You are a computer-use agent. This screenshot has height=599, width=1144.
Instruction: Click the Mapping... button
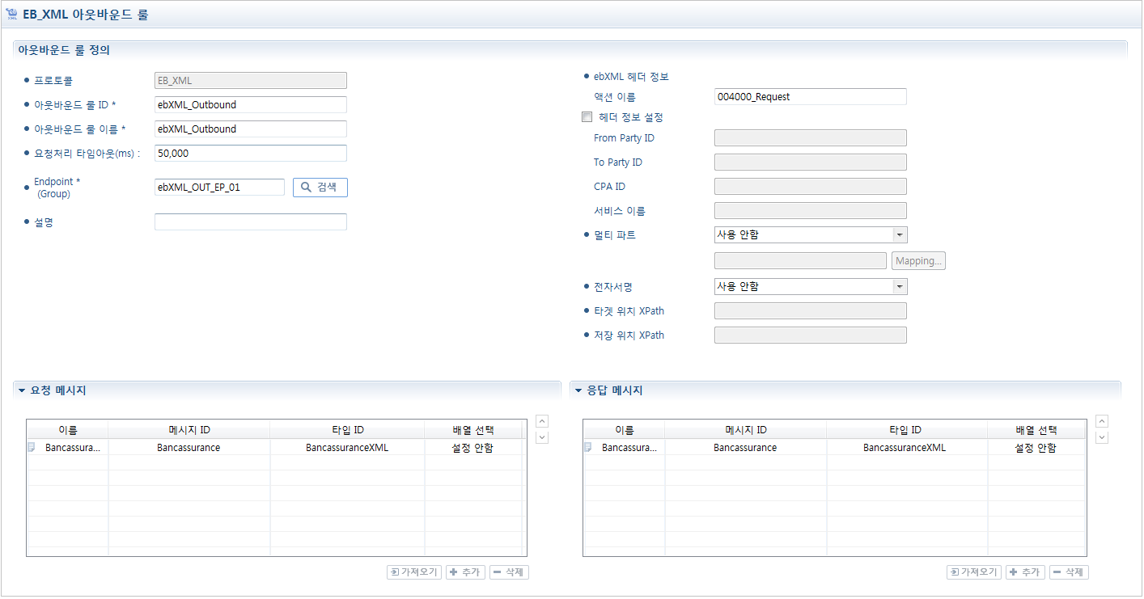[918, 261]
